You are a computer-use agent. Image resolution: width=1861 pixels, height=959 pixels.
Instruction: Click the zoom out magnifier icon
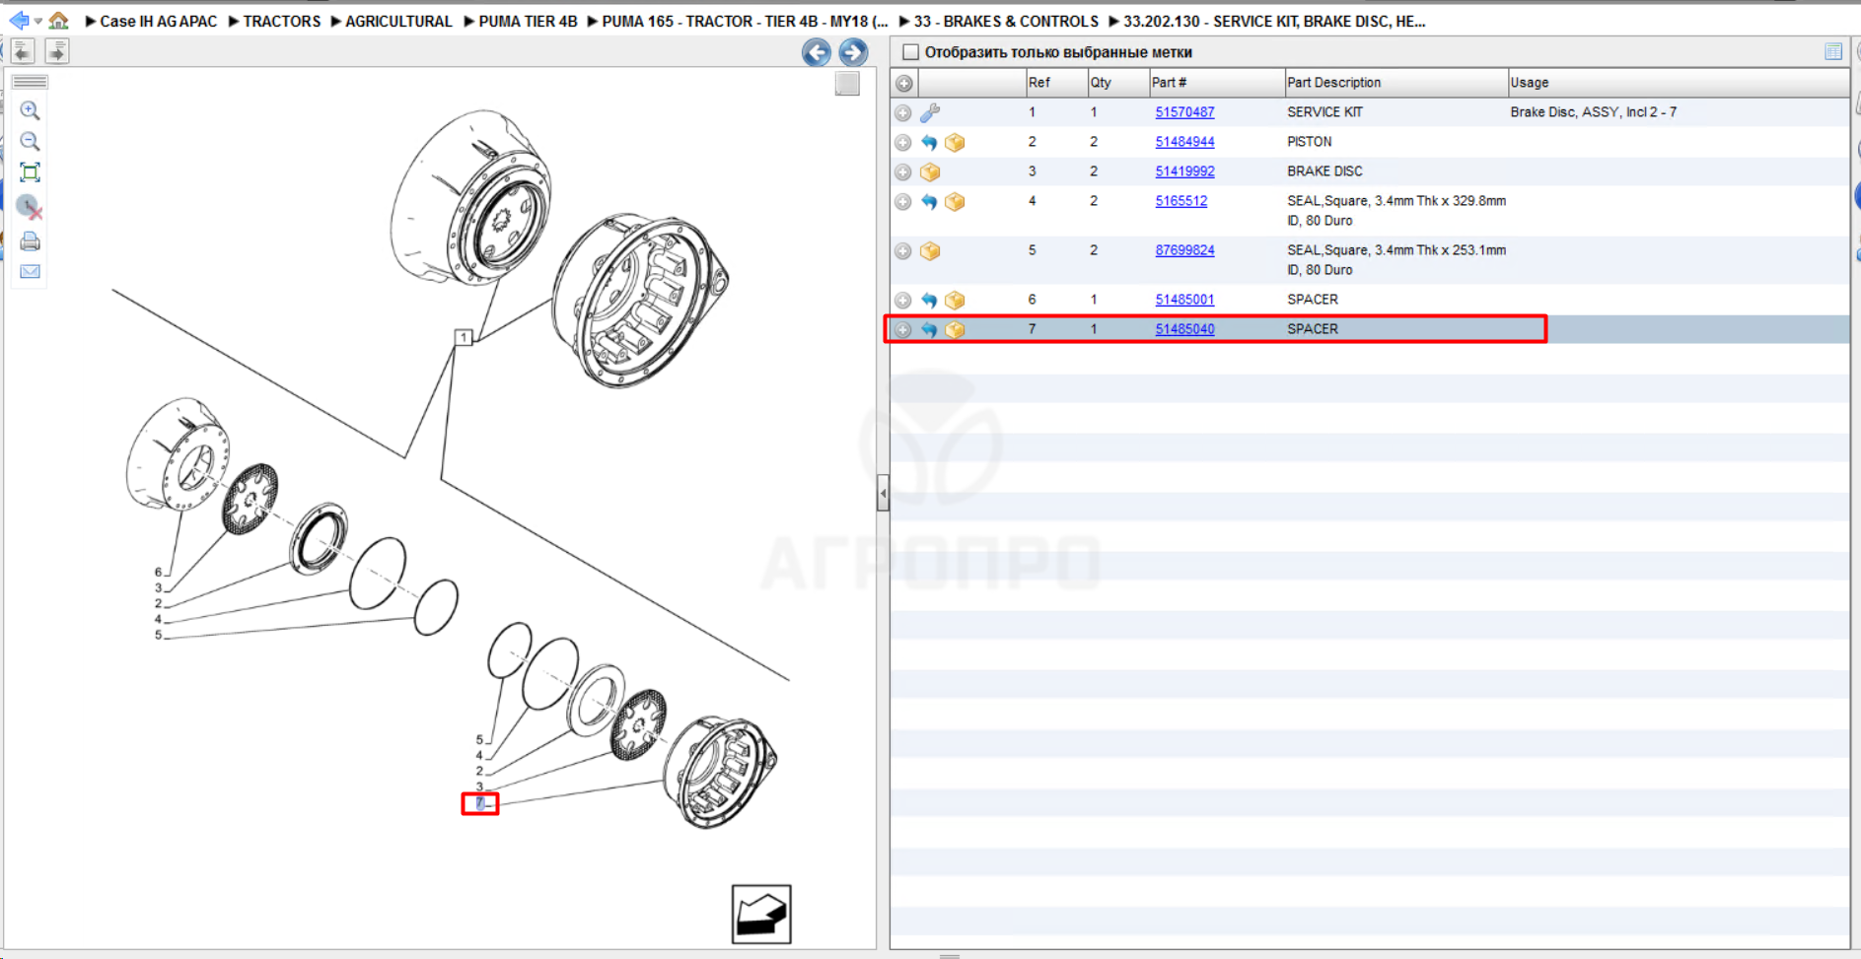[30, 142]
